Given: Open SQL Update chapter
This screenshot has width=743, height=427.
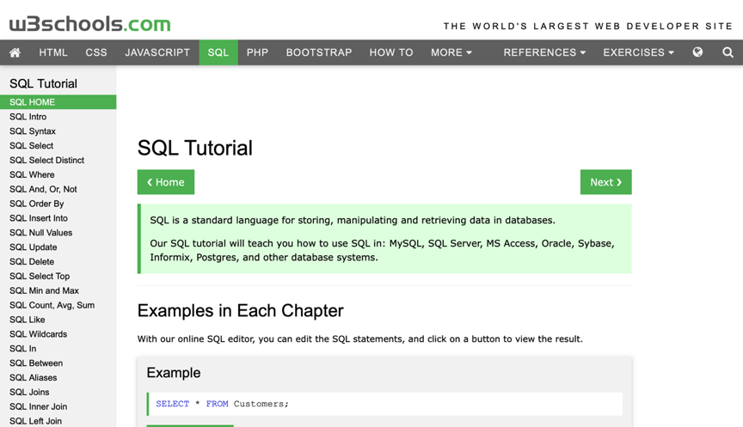Looking at the screenshot, I should (x=34, y=247).
